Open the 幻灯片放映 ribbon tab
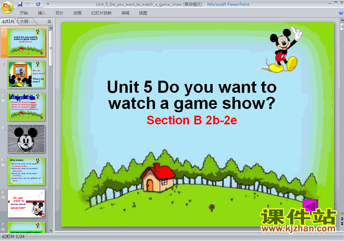This screenshot has width=344, height=241. tap(101, 13)
